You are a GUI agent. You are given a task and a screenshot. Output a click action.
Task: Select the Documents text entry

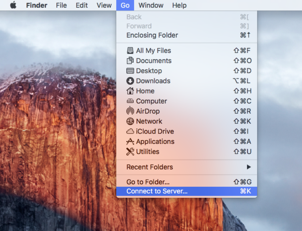tap(154, 61)
